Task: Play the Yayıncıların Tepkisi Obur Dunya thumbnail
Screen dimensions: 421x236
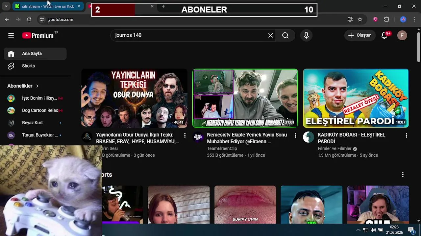Action: pos(134,98)
